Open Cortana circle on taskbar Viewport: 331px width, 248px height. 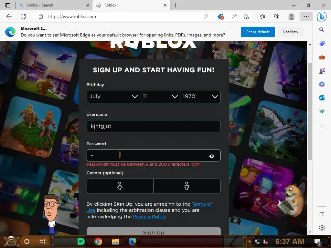(27, 242)
